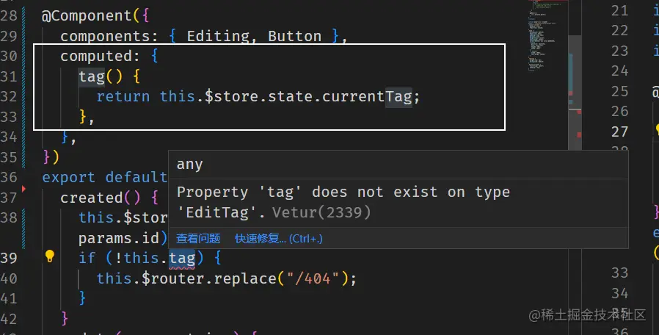Image resolution: width=659 pixels, height=335 pixels.
Task: Click line number 27 in right editor
Action: (619, 132)
